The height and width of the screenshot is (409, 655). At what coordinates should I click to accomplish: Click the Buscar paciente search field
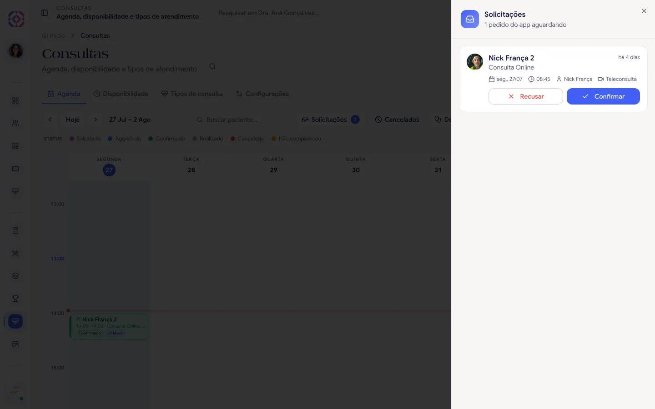241,120
